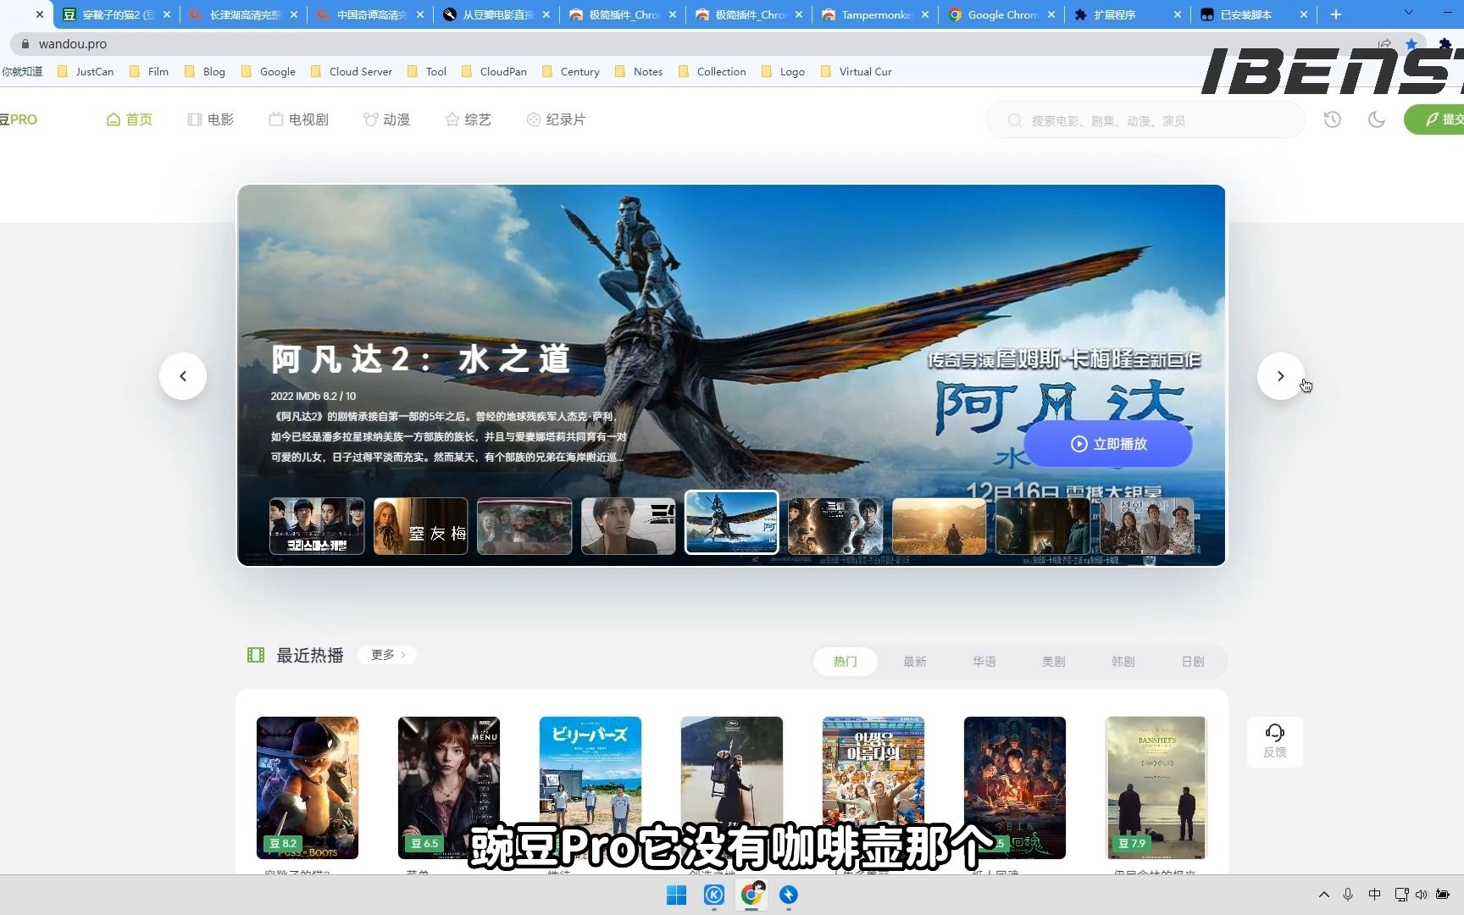Viewport: 1464px width, 915px height.
Task: Select the 最新 filter tab
Action: coord(915,662)
